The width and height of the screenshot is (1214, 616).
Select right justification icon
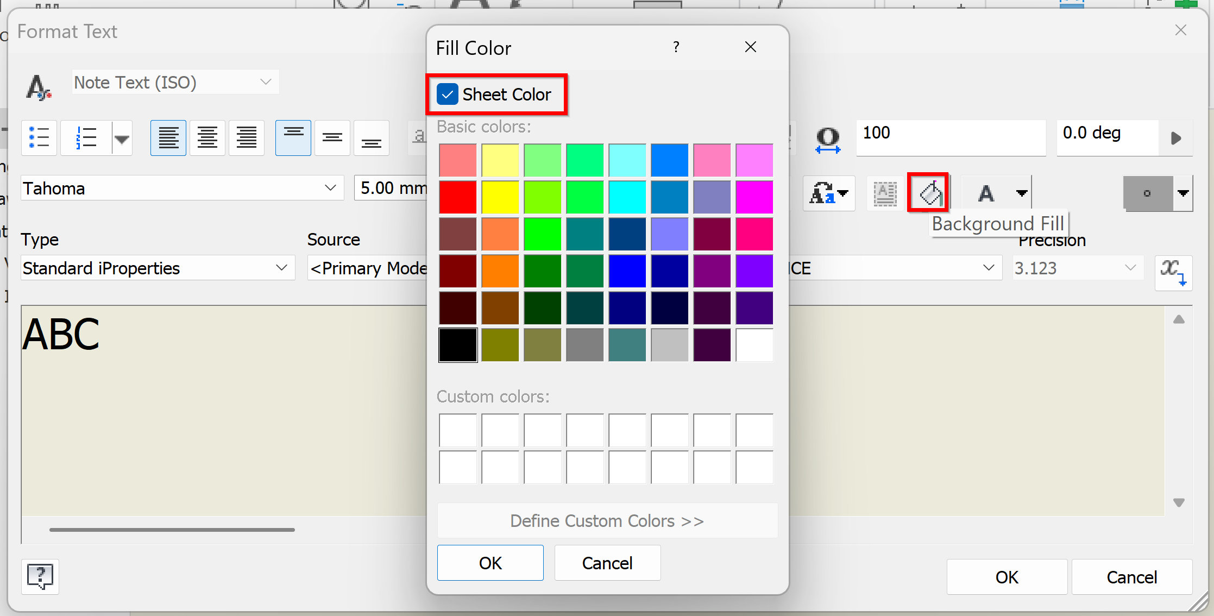tap(247, 138)
